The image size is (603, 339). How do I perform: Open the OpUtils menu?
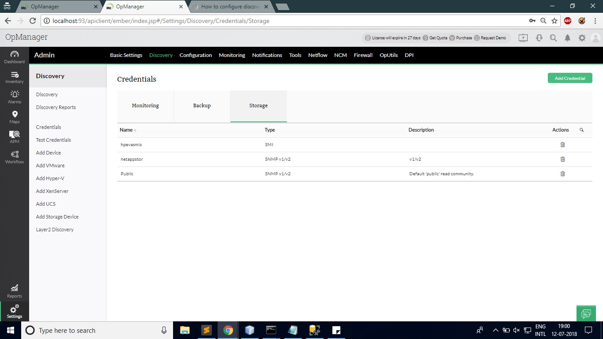coord(389,55)
